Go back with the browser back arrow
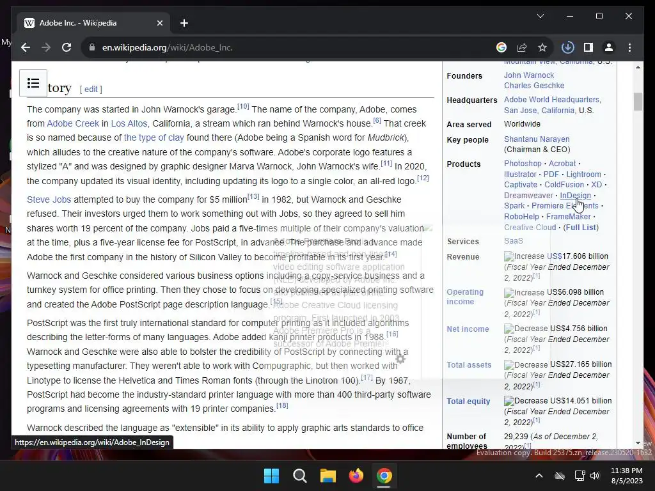Image resolution: width=655 pixels, height=491 pixels. [x=26, y=47]
